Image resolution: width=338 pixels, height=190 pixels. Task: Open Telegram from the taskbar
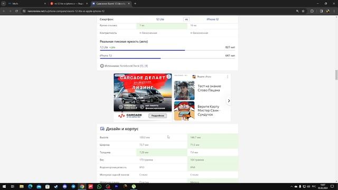(73, 186)
